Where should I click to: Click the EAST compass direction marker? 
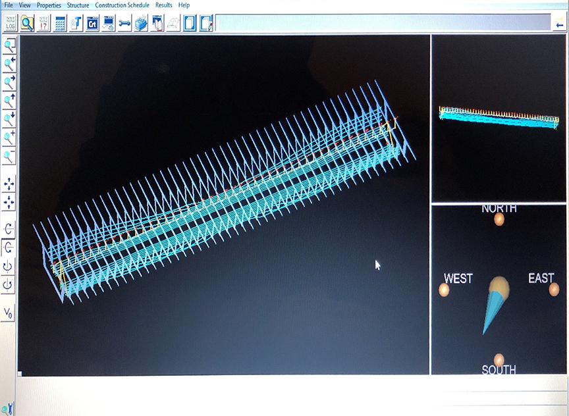(553, 289)
